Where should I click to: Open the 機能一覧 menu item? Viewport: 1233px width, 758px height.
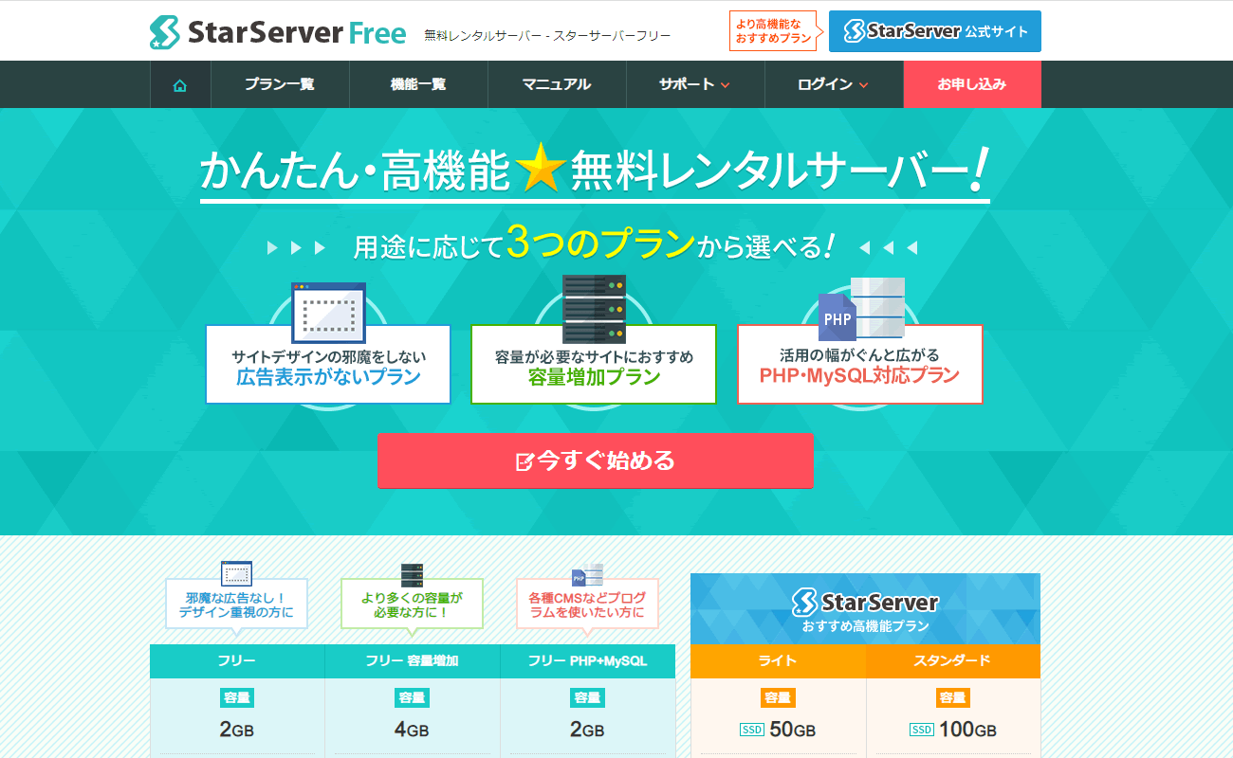click(x=418, y=84)
